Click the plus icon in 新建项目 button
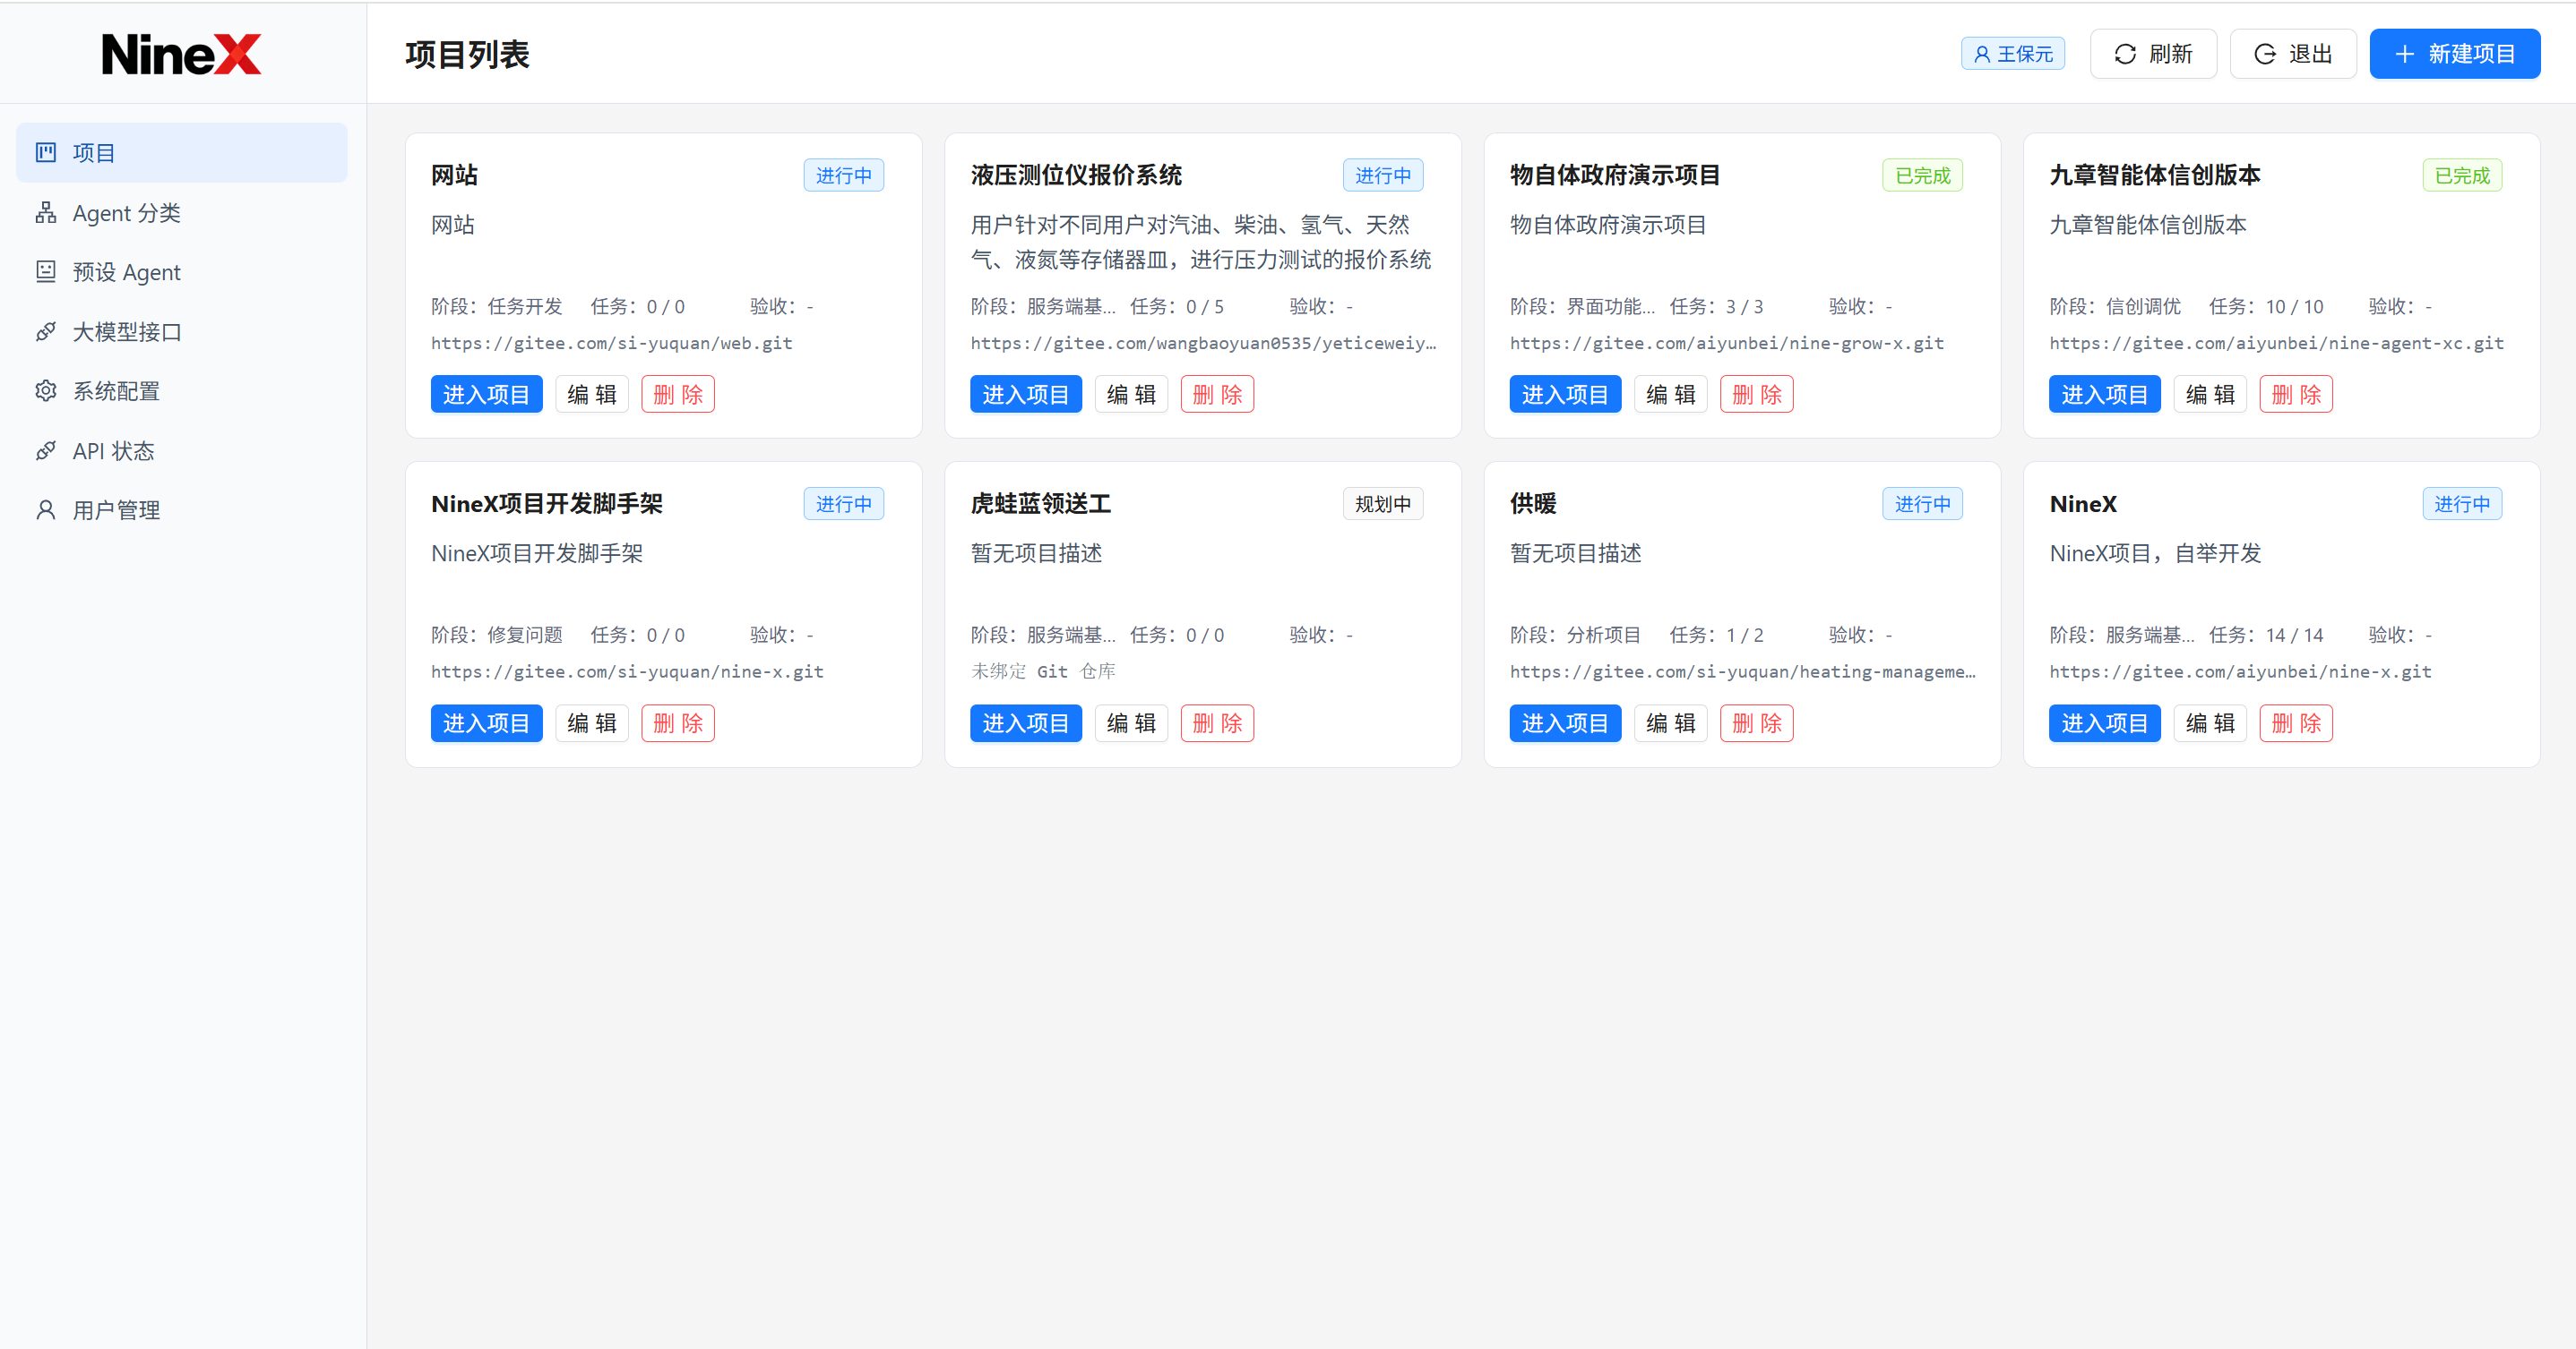This screenshot has width=2576, height=1349. click(2405, 54)
